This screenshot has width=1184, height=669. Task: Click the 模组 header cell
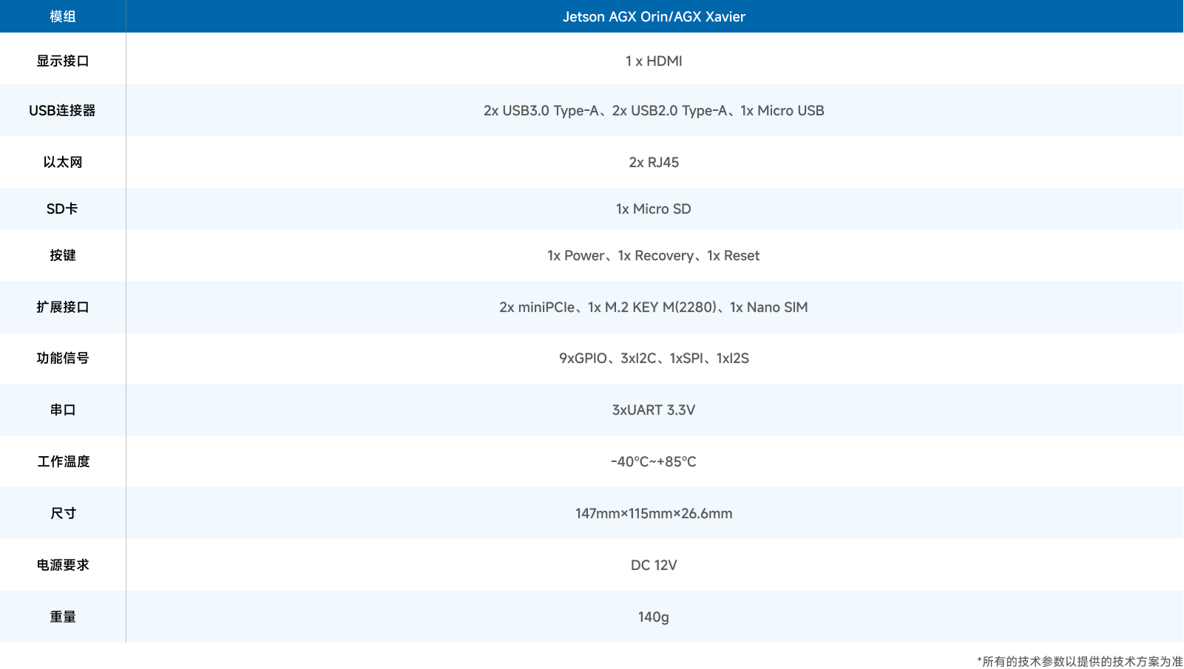point(63,16)
